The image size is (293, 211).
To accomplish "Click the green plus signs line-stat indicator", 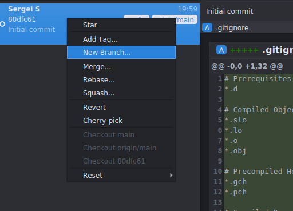I will (x=244, y=50).
